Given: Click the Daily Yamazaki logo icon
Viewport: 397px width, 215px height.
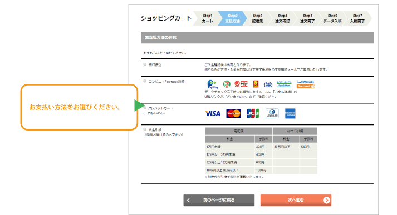Looking at the screenshot, I should [256, 84].
